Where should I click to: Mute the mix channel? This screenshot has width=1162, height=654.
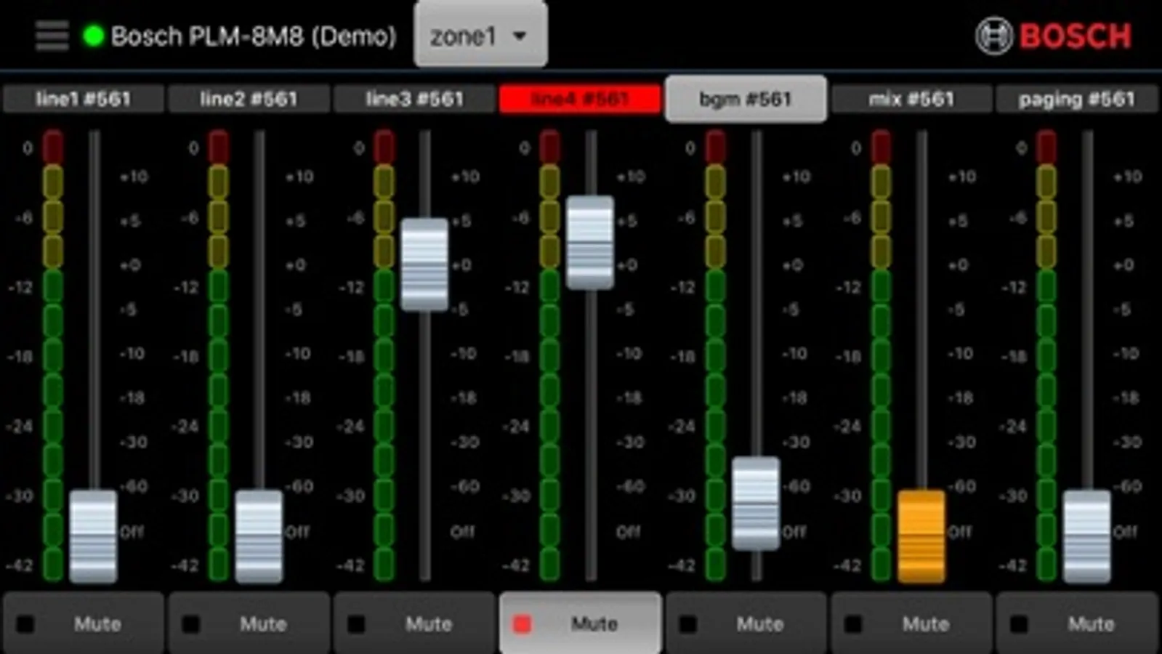tap(911, 623)
